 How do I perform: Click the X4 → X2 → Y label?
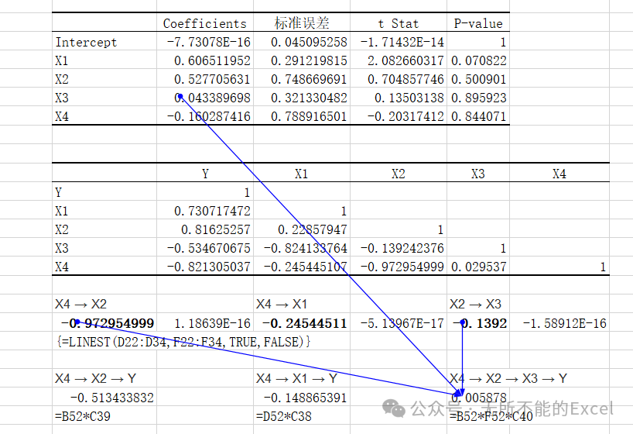pos(96,378)
